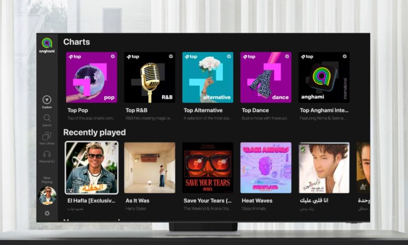Open the Top Dance chart cover
Image resolution: width=408 pixels, height=245 pixels.
point(266,77)
